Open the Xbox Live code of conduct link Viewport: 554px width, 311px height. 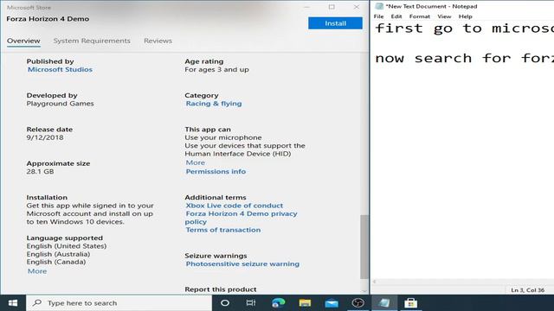[235, 206]
